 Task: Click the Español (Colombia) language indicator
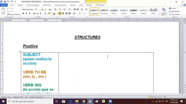tap(36, 97)
